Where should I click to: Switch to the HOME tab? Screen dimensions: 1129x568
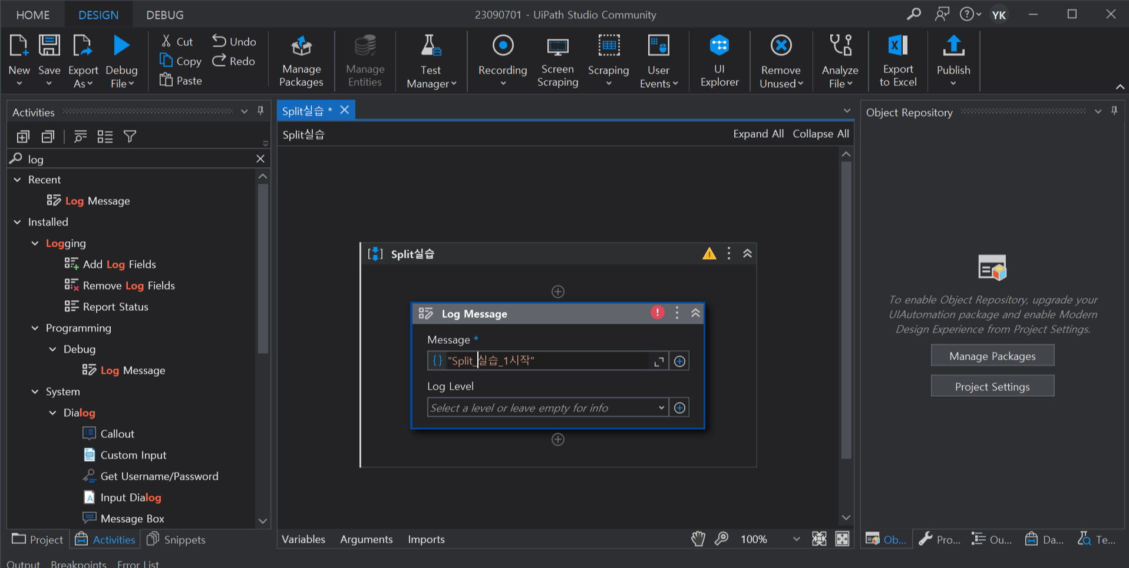click(33, 15)
